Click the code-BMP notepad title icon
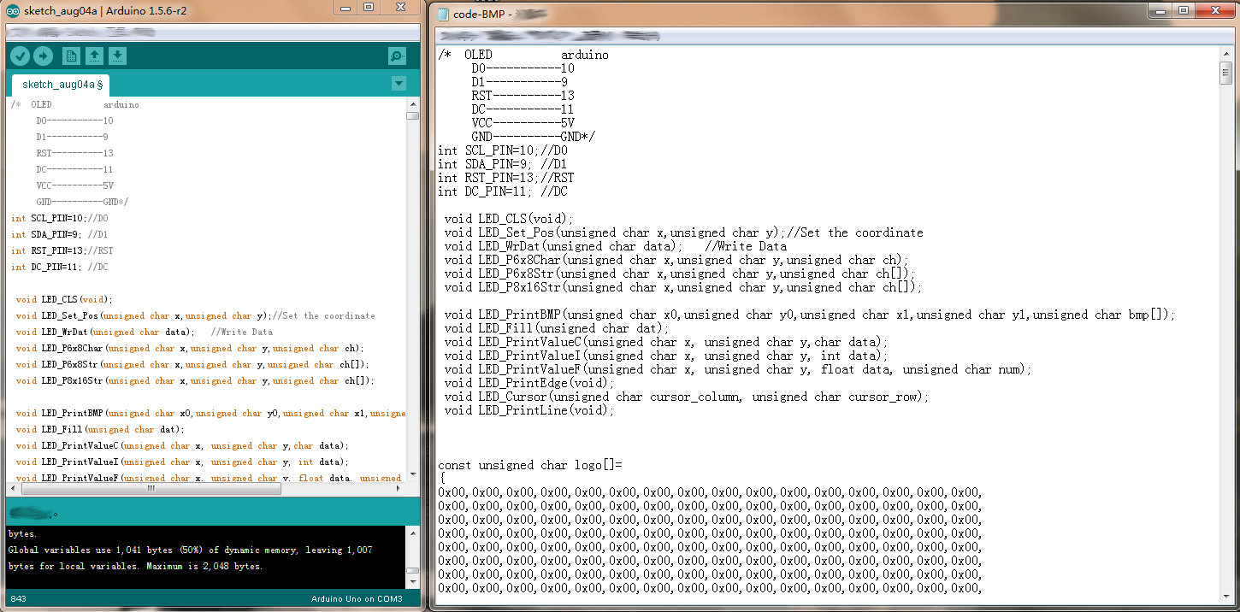 tap(442, 15)
